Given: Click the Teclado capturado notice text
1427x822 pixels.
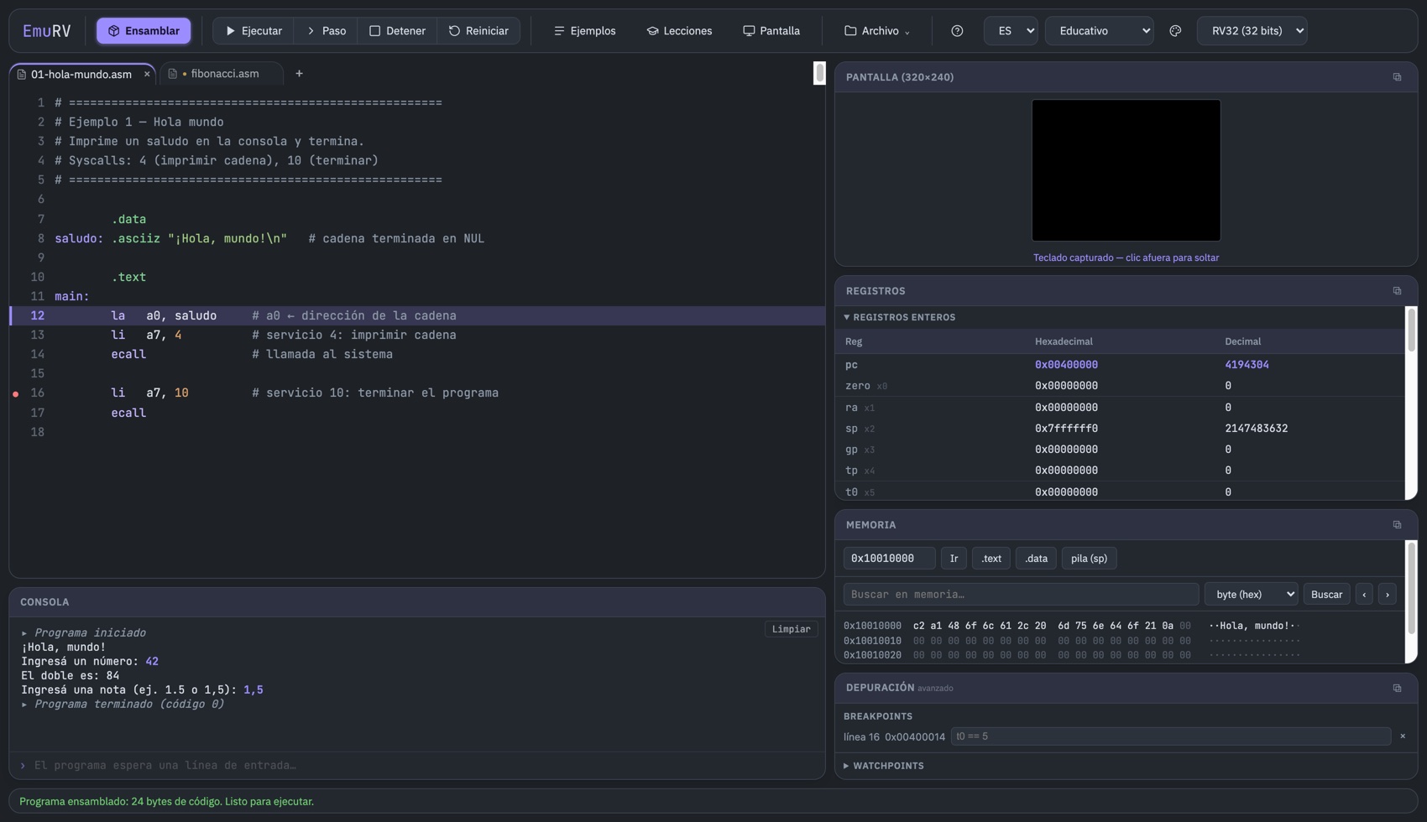Looking at the screenshot, I should 1126,258.
